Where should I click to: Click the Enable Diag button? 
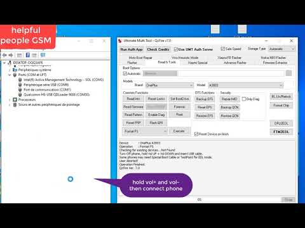click(156, 115)
